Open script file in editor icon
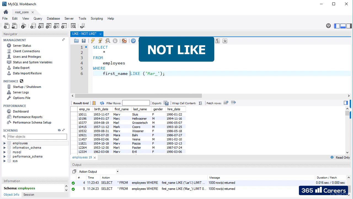The image size is (353, 199). pos(76,41)
